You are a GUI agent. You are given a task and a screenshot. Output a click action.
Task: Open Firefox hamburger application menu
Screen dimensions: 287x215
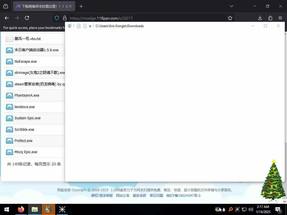click(x=280, y=18)
